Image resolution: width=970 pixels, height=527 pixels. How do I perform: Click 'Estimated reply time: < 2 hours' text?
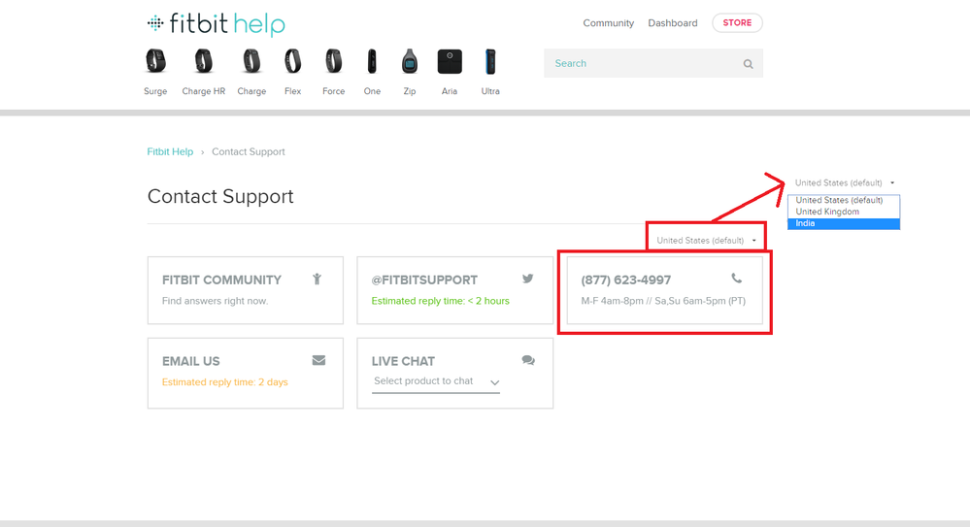pyautogui.click(x=440, y=301)
